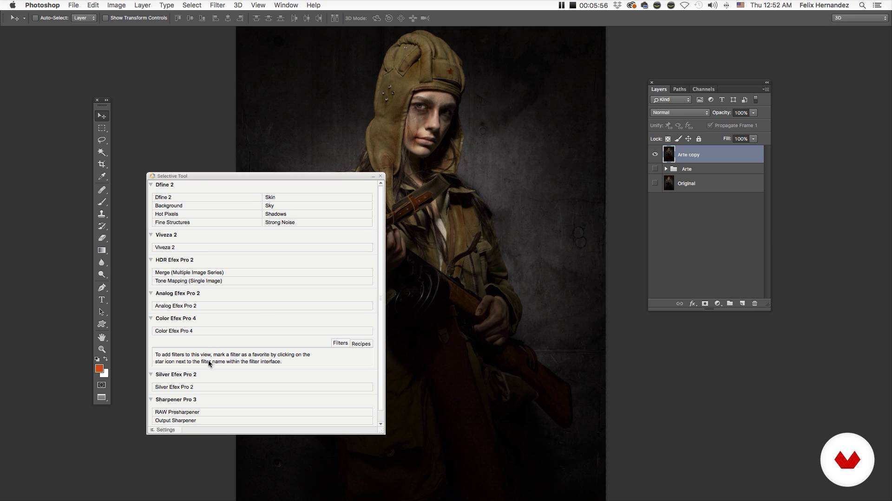Select the Move tool in toolbox
This screenshot has height=501, width=892.
click(102, 116)
